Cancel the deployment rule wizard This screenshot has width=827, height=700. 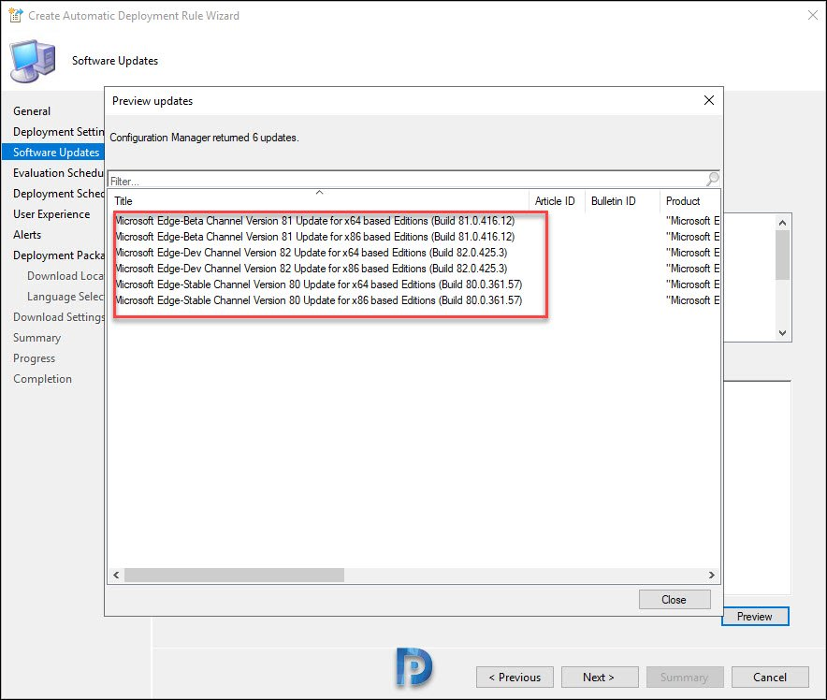[x=770, y=677]
